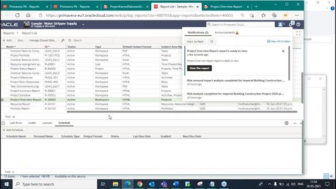Click the Windows taskbar search box
The height and width of the screenshot is (189, 336).
pyautogui.click(x=55, y=184)
